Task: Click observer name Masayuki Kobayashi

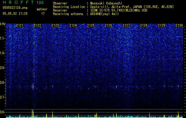Action: click(106, 3)
